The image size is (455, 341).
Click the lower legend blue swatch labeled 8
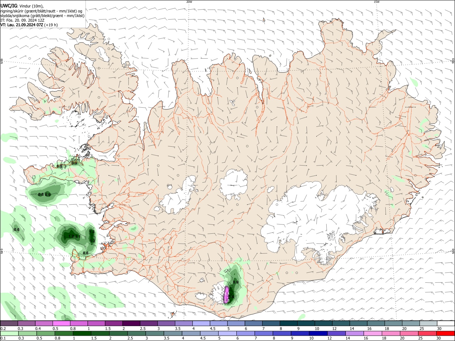coord(282,333)
